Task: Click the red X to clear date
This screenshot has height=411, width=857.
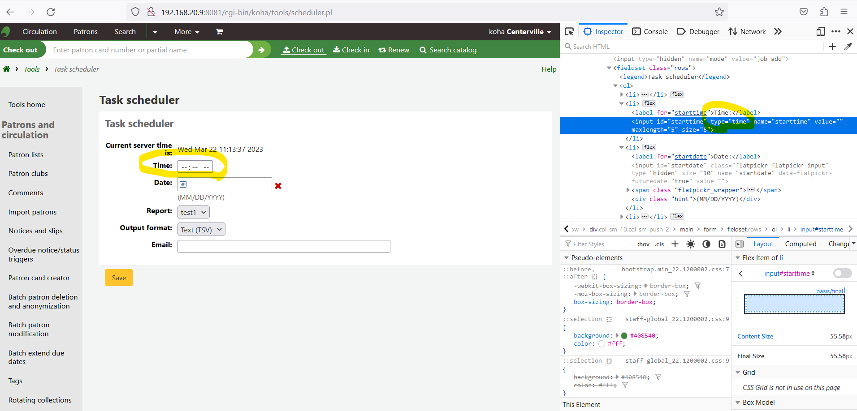Action: point(278,186)
